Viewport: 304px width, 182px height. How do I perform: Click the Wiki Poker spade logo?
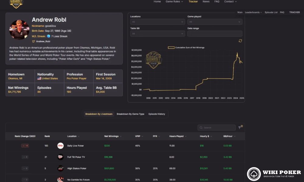tap(254, 174)
